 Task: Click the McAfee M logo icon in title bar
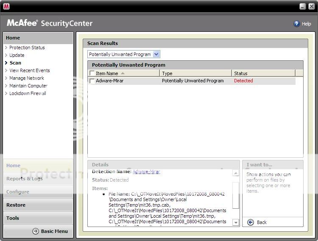click(x=6, y=6)
